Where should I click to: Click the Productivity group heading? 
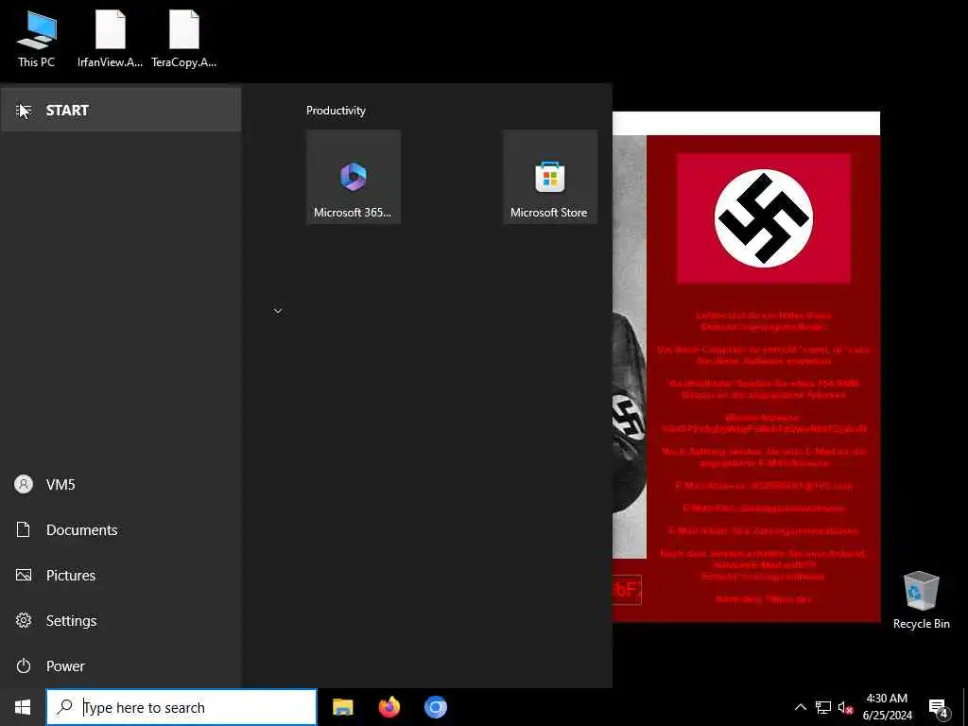336,111
